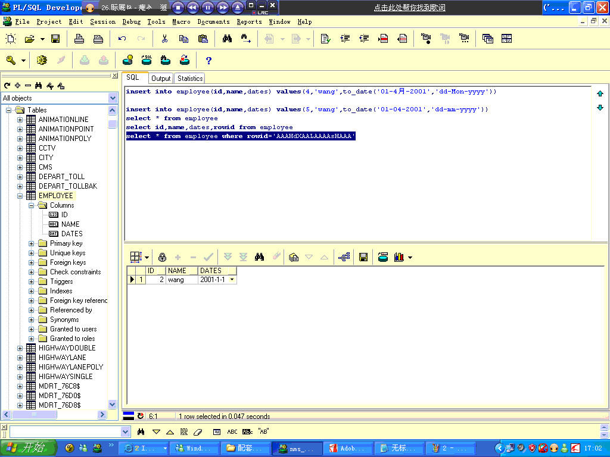Image resolution: width=610 pixels, height=457 pixels.
Task: Click the object browser vertical scrollbar down arrow
Action: click(x=113, y=404)
